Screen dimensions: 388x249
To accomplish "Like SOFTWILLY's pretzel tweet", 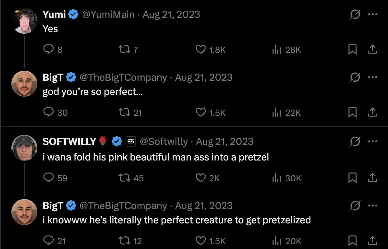I will pyautogui.click(x=201, y=178).
